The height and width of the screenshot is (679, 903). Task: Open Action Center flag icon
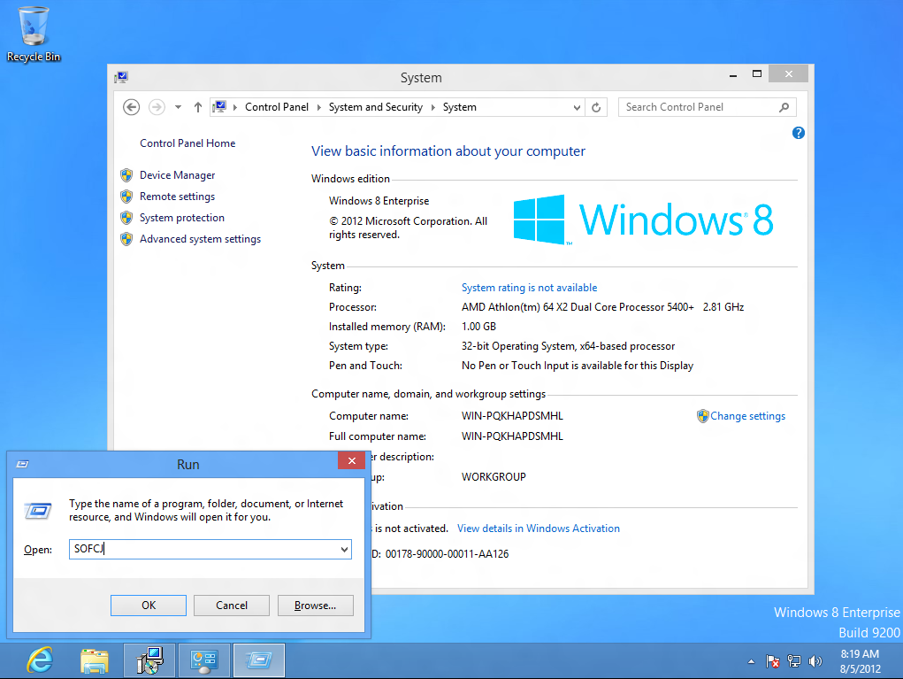[x=772, y=661]
